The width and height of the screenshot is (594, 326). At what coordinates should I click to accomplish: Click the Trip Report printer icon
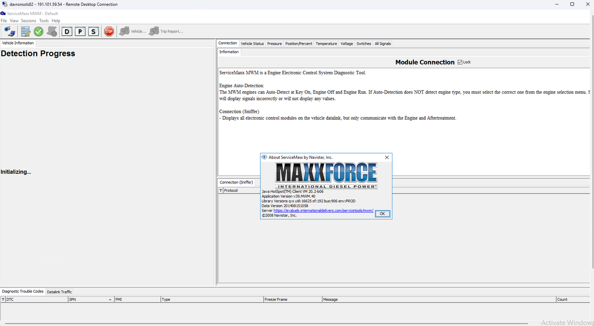click(x=153, y=31)
